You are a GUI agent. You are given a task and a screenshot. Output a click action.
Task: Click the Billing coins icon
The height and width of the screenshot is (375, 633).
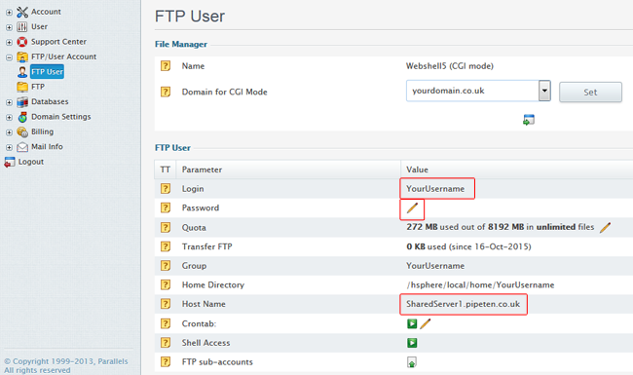22,132
